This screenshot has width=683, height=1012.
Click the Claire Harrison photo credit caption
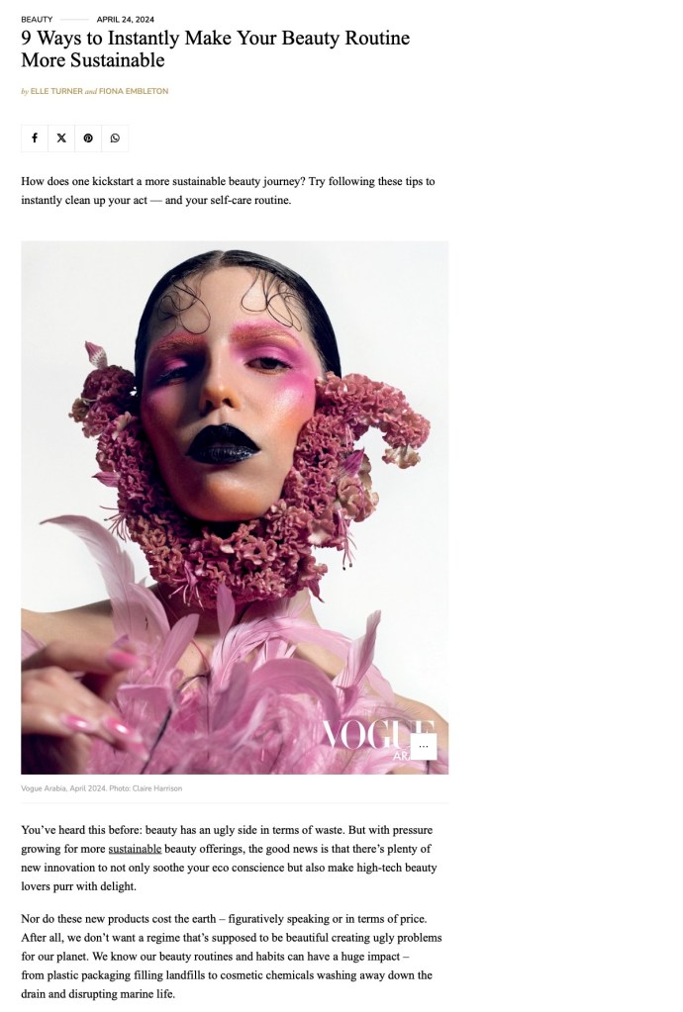[101, 788]
